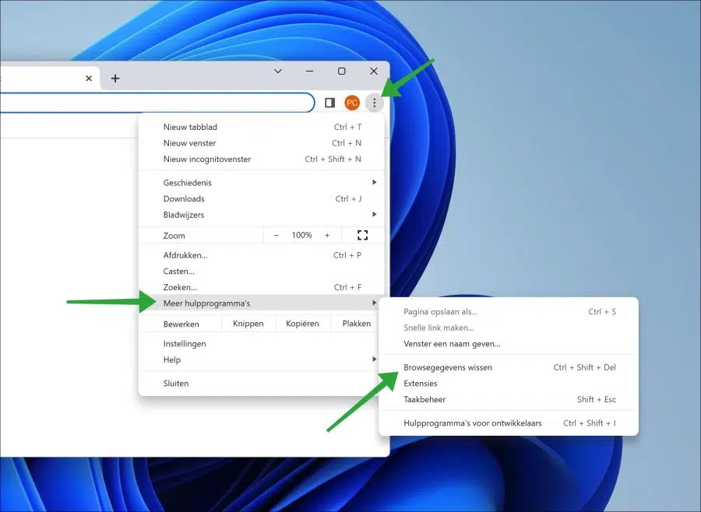Image resolution: width=701 pixels, height=512 pixels.
Task: Click the Zoom label in menu
Action: click(174, 236)
